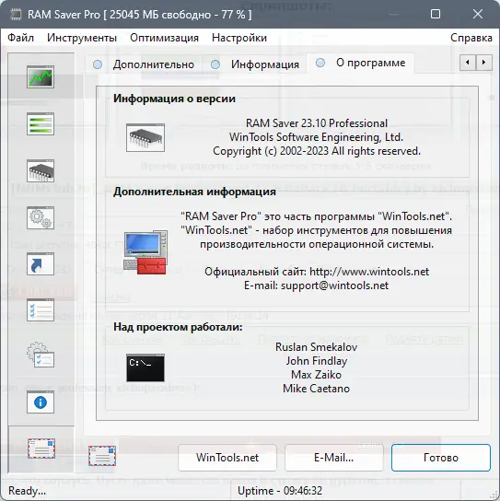Open the Файл menu

pyautogui.click(x=21, y=38)
